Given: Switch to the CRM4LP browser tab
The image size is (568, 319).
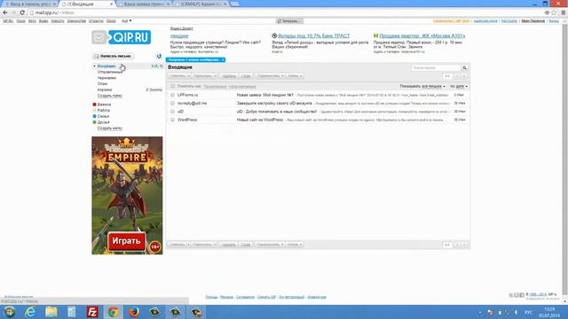Looking at the screenshot, I should pos(201,4).
